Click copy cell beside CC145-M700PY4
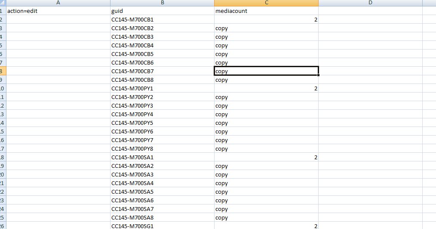This screenshot has width=436, height=229. click(267, 114)
